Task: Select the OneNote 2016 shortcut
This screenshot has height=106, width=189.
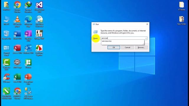Action: pos(28,36)
